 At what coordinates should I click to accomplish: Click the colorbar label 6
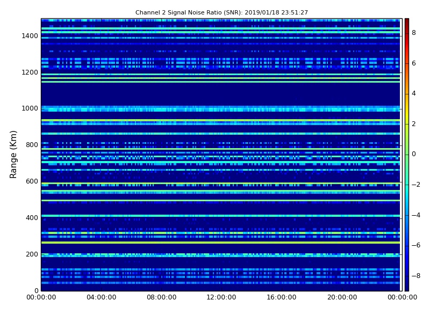[x=414, y=63]
